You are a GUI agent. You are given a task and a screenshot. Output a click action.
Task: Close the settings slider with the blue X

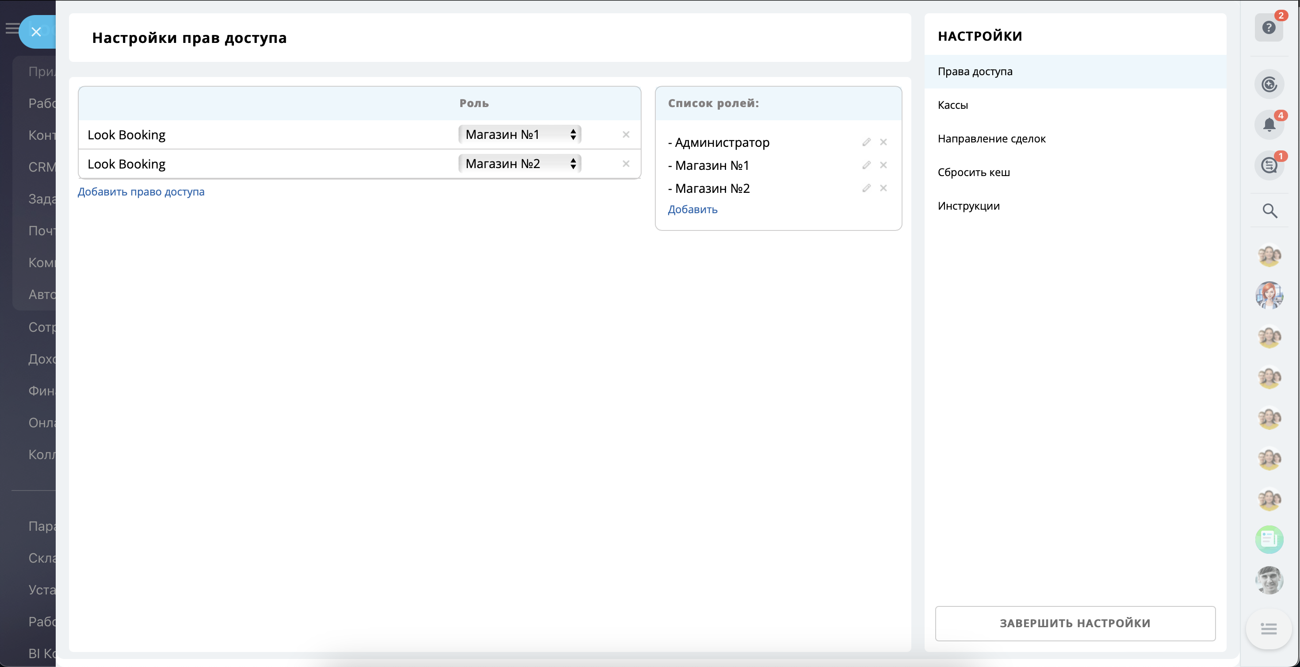coord(36,32)
